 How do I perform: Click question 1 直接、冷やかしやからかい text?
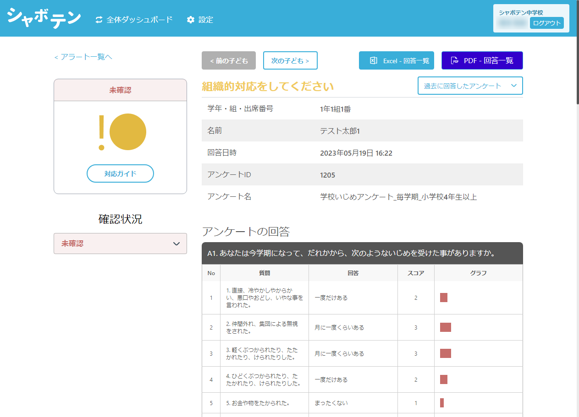click(265, 298)
